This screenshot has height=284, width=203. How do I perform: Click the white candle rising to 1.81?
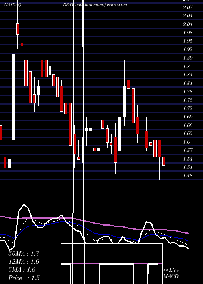(124, 101)
